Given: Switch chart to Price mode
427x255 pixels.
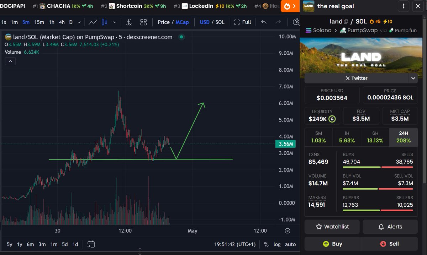Looking at the screenshot, I should pyautogui.click(x=164, y=22).
